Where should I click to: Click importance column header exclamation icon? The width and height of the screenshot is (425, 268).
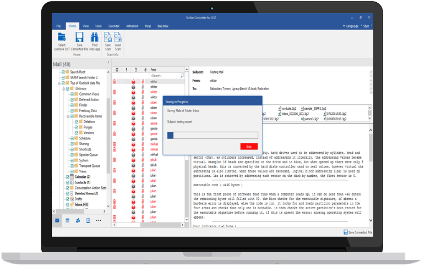click(x=126, y=70)
